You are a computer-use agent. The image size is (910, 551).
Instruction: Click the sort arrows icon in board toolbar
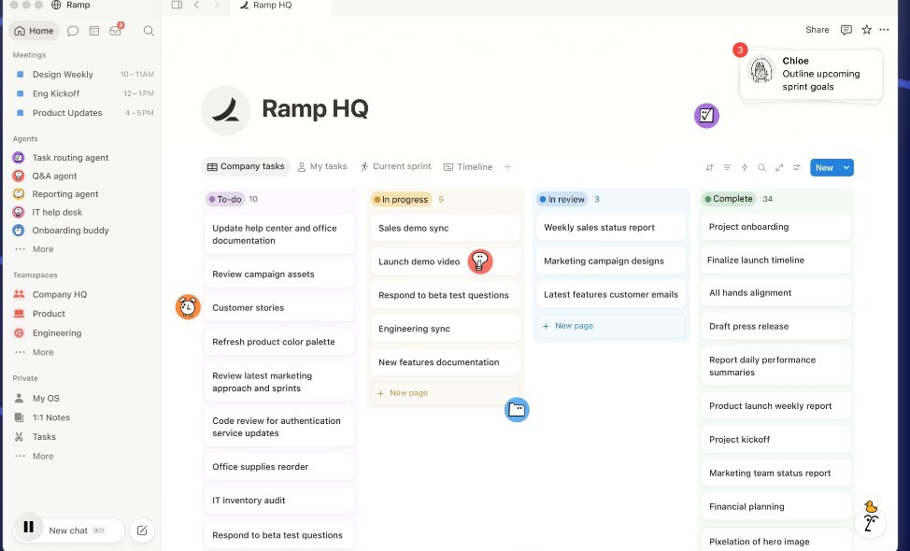point(709,167)
